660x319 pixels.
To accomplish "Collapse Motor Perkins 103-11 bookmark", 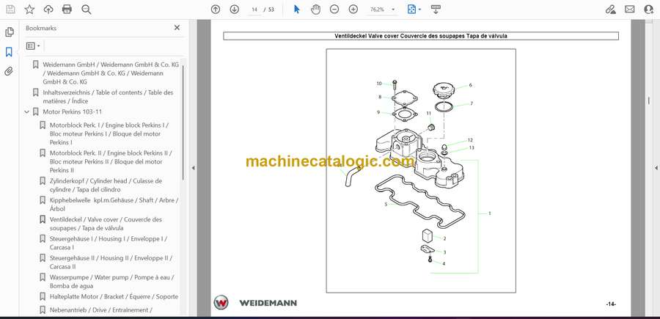I will pos(27,112).
